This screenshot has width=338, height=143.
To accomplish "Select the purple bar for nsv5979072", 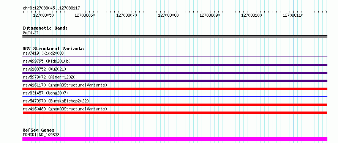I will (175, 81).
